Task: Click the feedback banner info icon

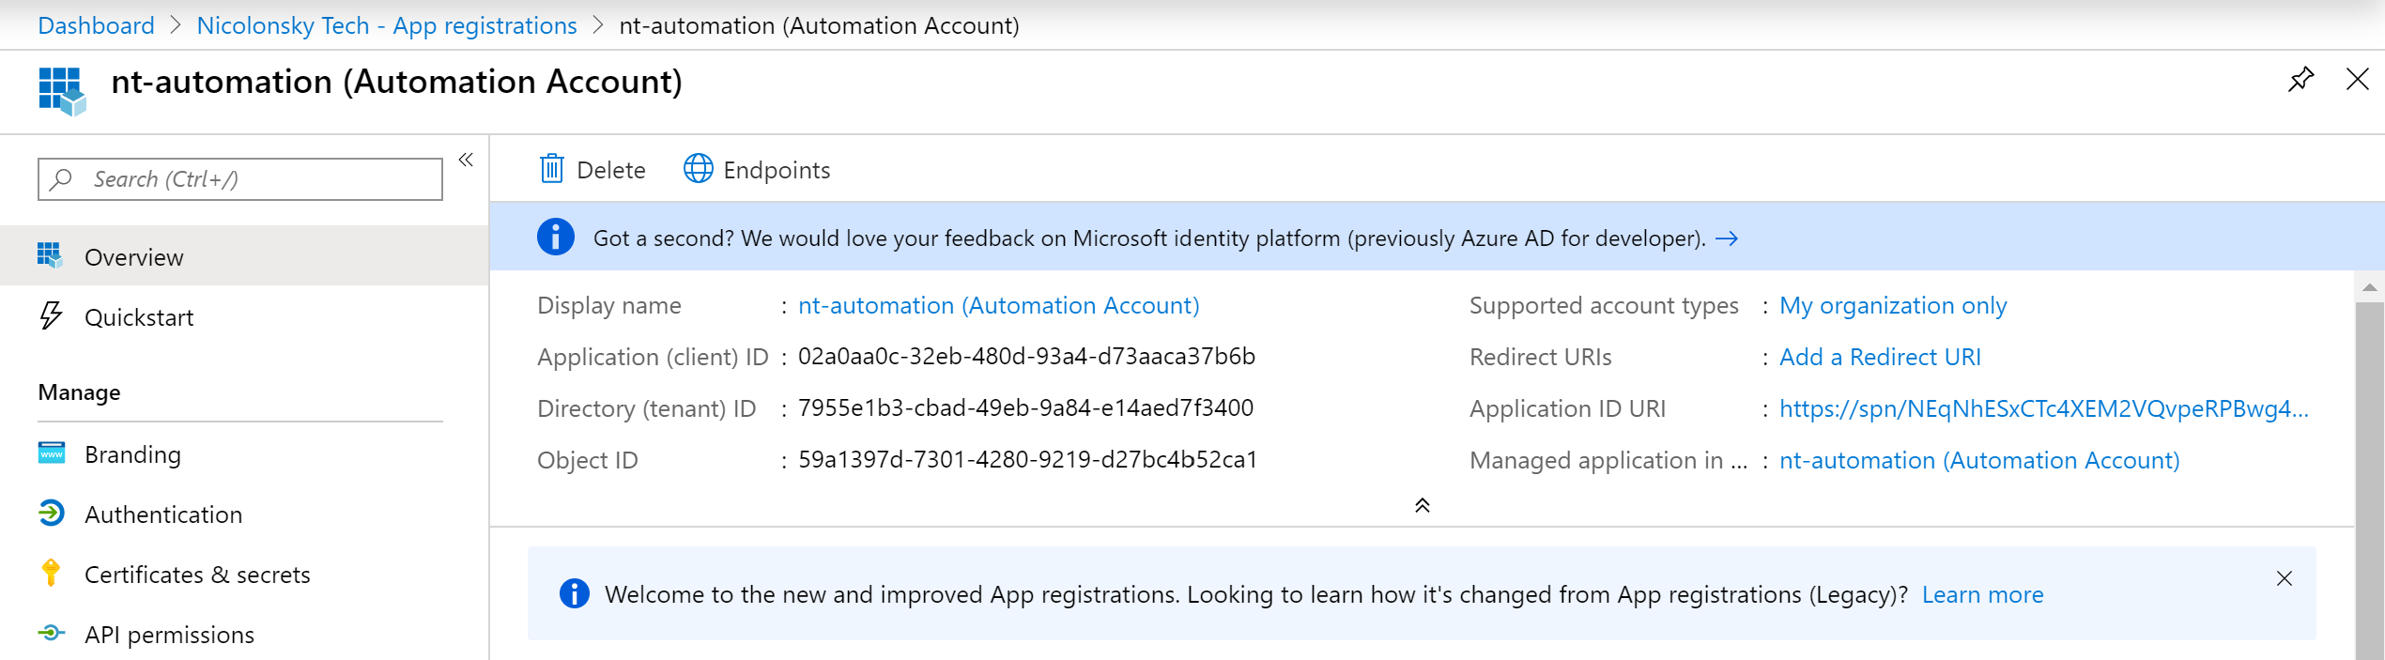Action: (556, 238)
